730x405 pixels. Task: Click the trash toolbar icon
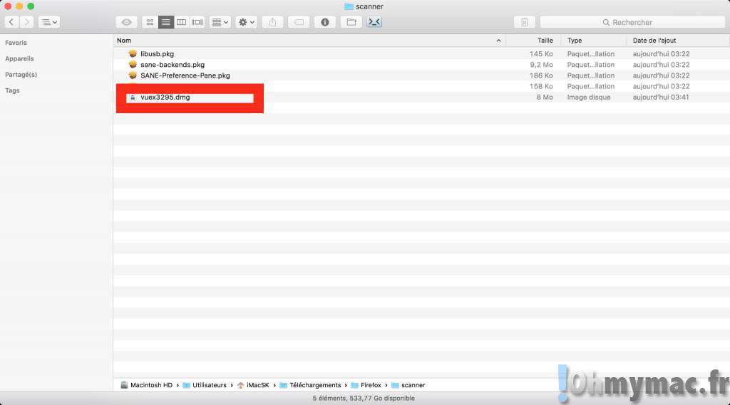pos(525,22)
